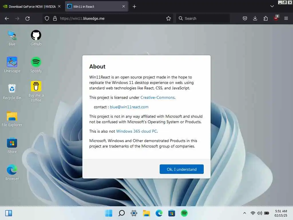
Task: Click the Buy me a coffee icon
Action: [x=36, y=91]
